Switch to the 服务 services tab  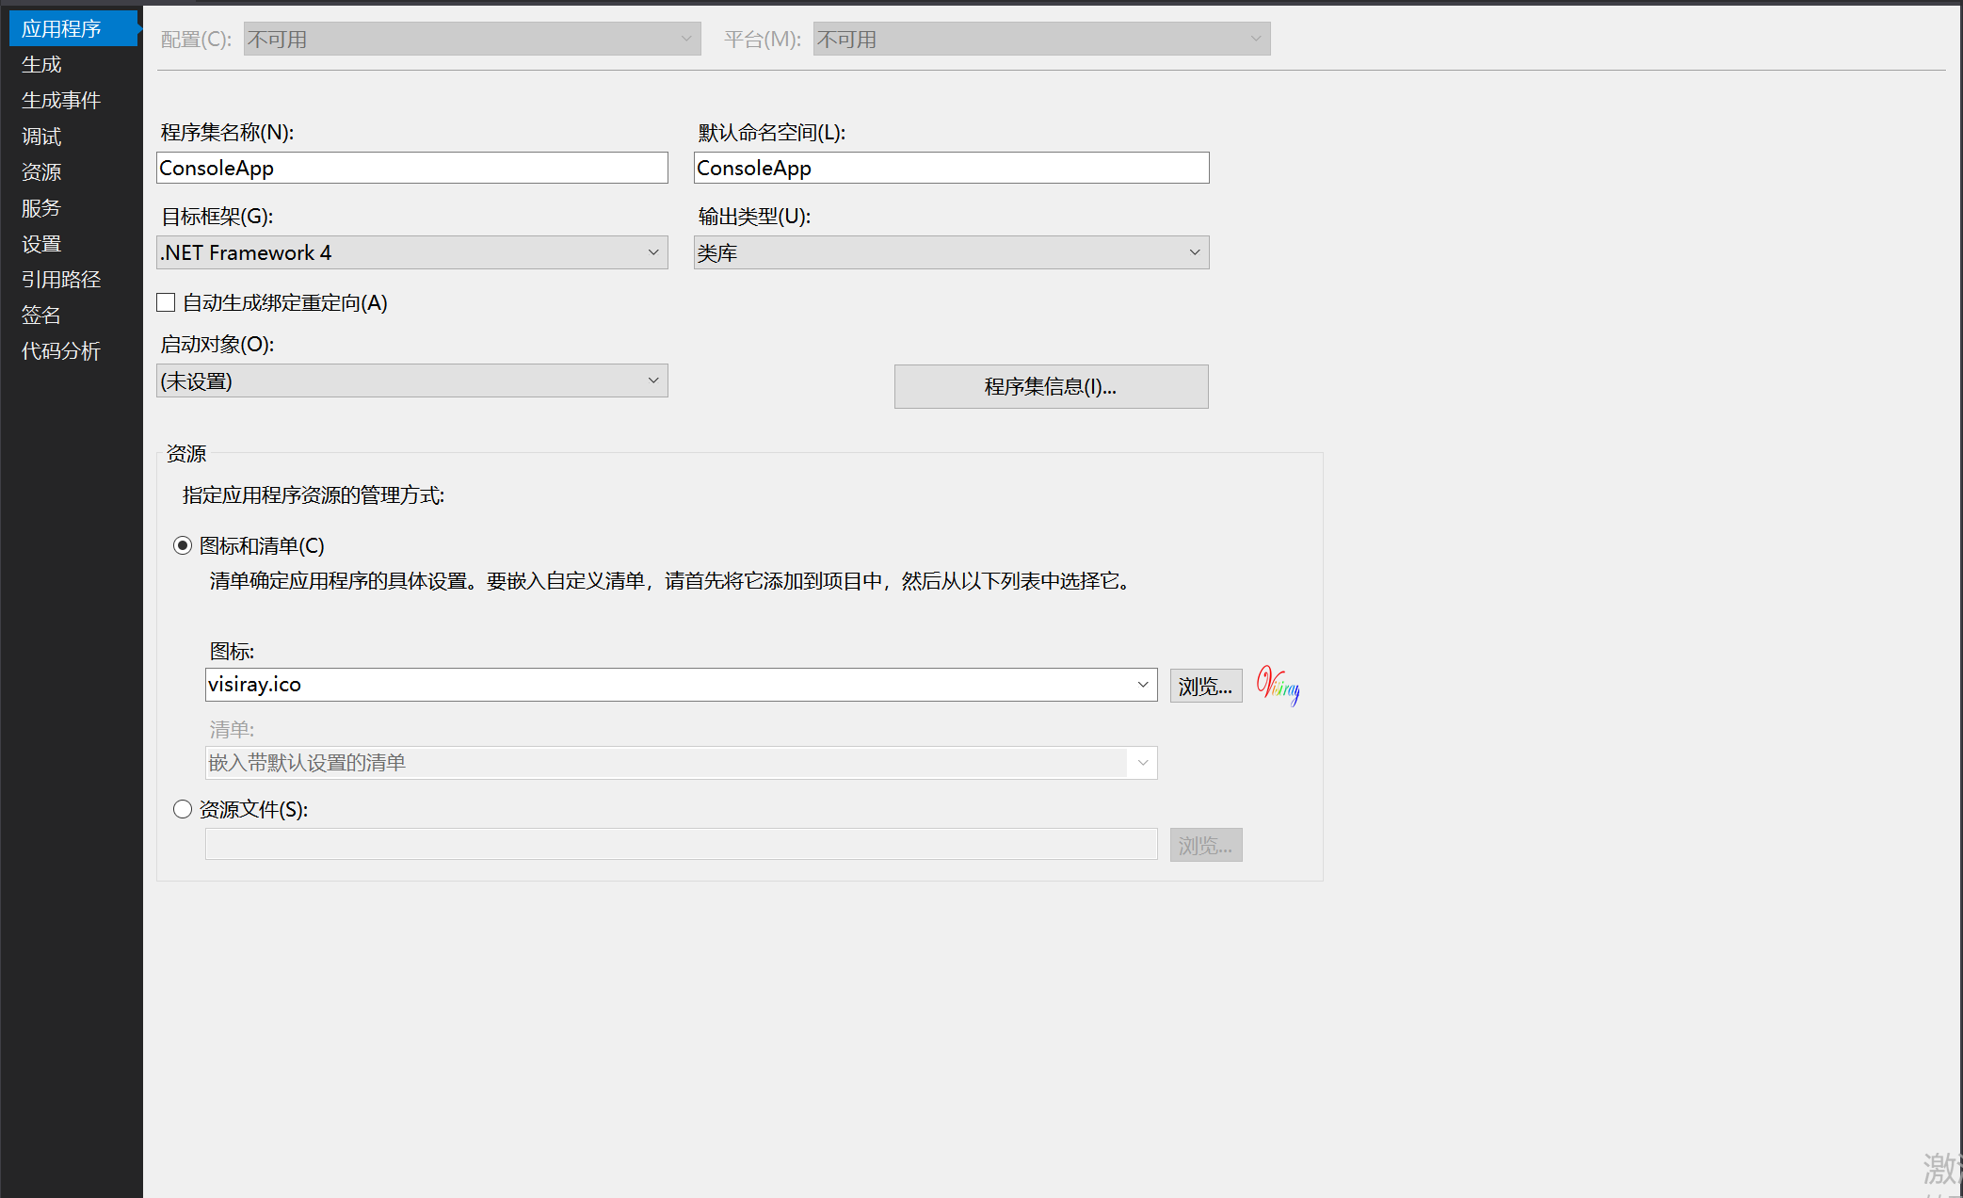coord(41,207)
